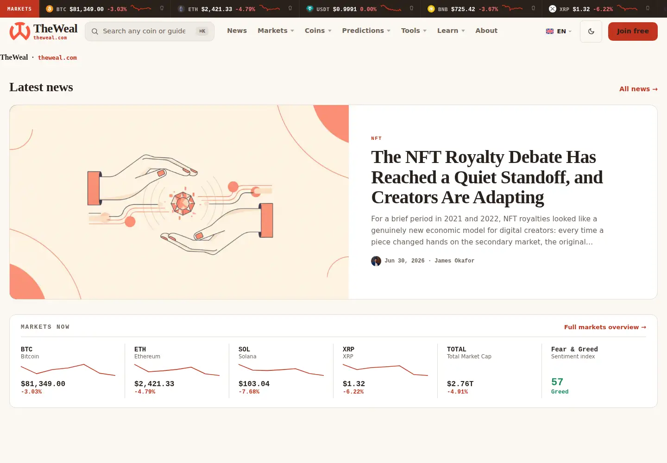The width and height of the screenshot is (667, 463).
Task: Click the author name James Okafor
Action: pos(454,261)
